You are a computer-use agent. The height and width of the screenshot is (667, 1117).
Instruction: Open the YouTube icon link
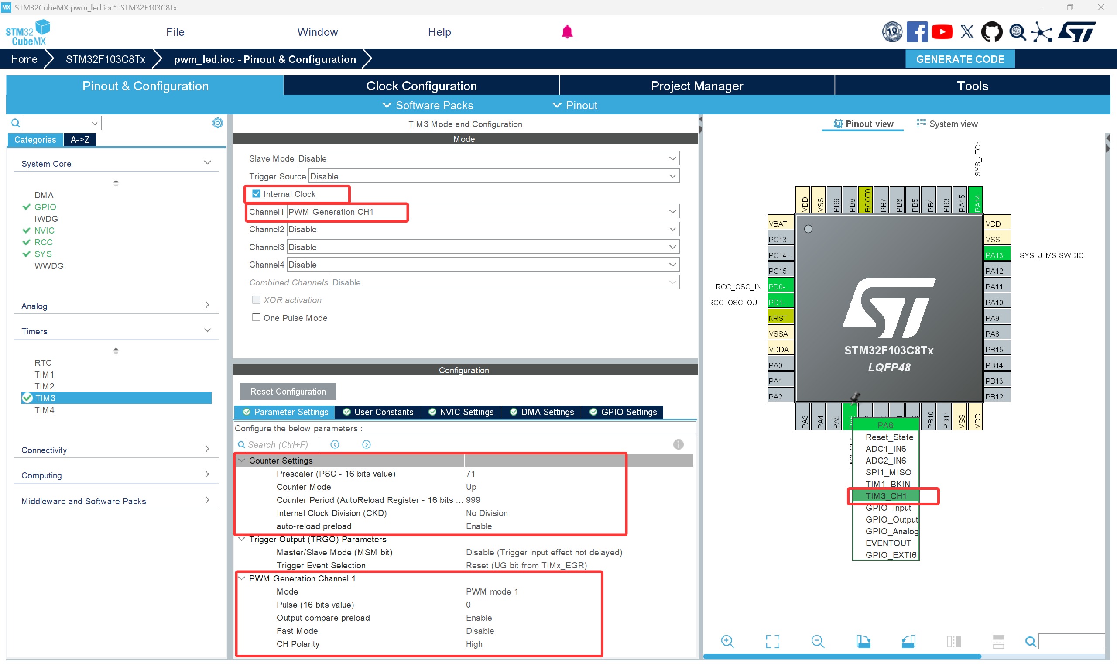point(942,32)
